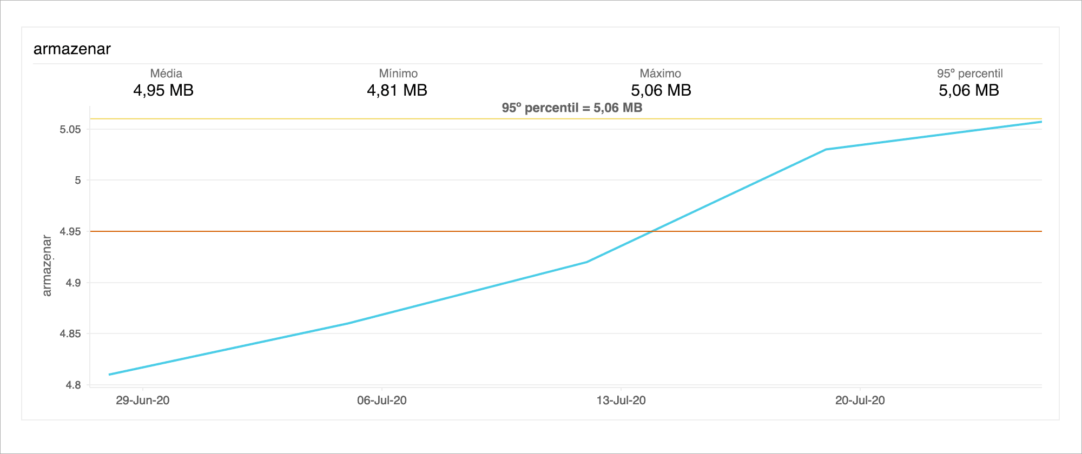Click the vertical "armazenar" y-axis title

[47, 265]
